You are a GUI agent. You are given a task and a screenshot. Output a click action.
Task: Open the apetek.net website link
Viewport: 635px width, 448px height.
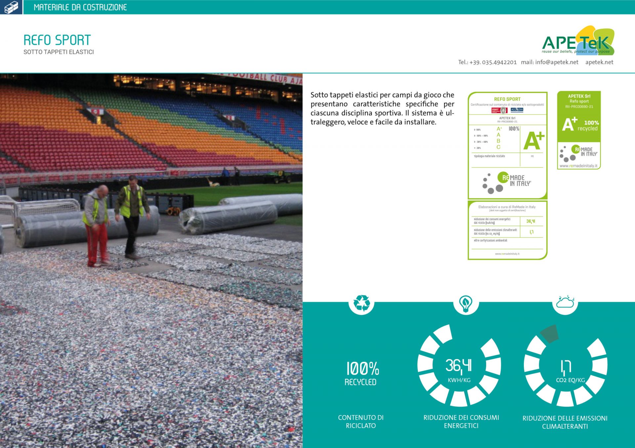599,62
